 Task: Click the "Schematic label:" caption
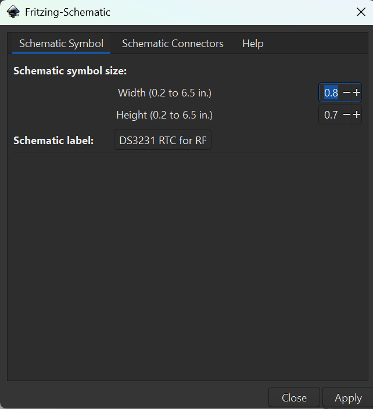pos(53,141)
